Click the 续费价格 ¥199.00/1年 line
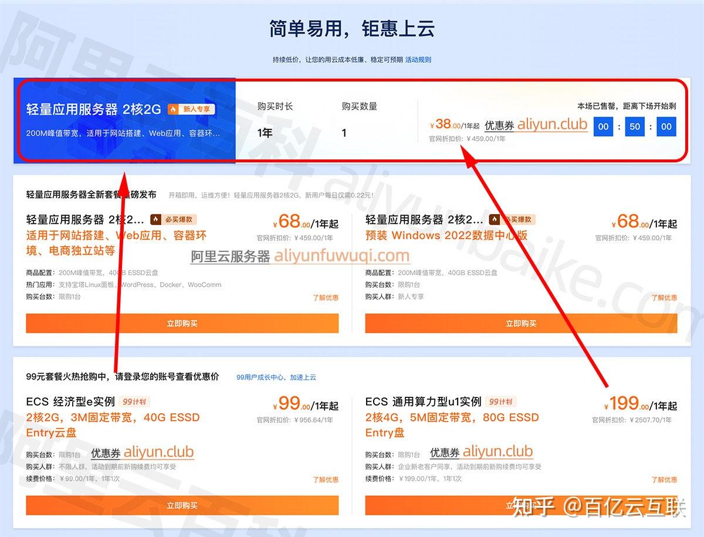Screen dimensions: 704x537 [413, 478]
